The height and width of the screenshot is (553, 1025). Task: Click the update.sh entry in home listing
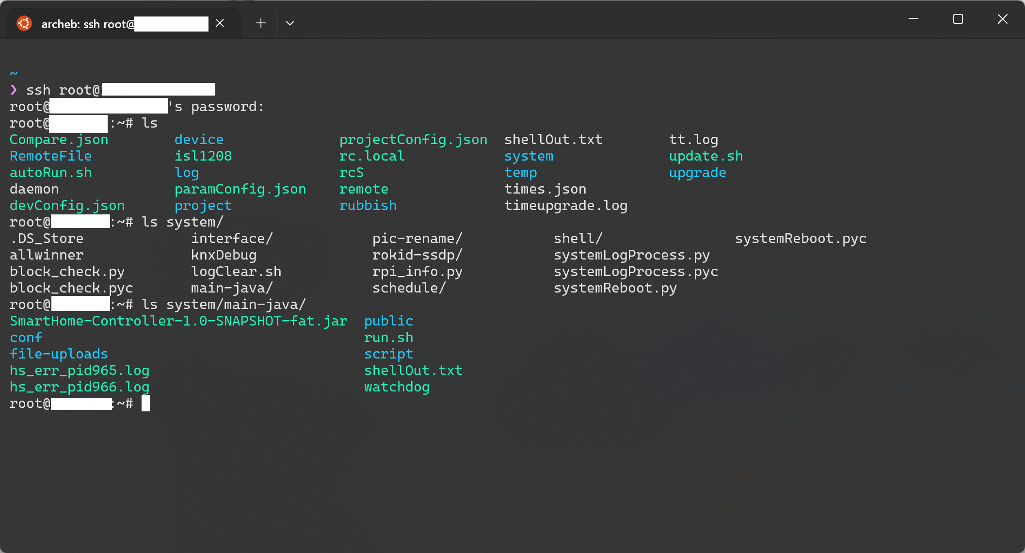(705, 156)
